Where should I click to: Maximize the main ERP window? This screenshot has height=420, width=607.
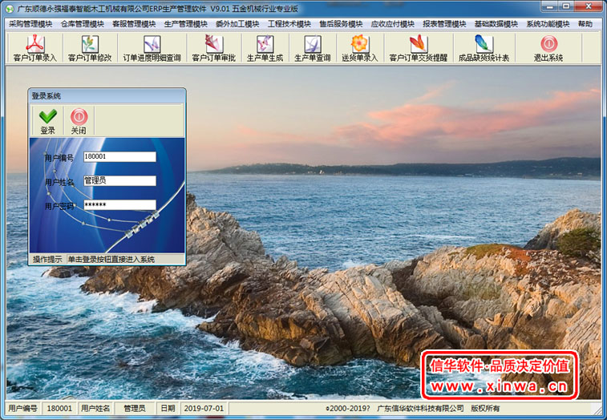click(x=566, y=6)
